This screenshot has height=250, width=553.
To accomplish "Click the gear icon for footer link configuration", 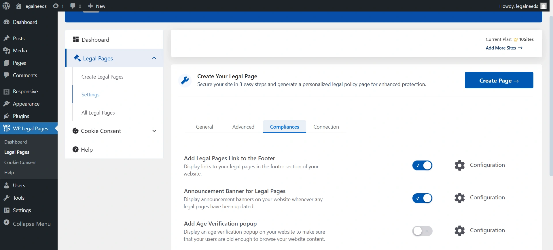I will [x=459, y=165].
